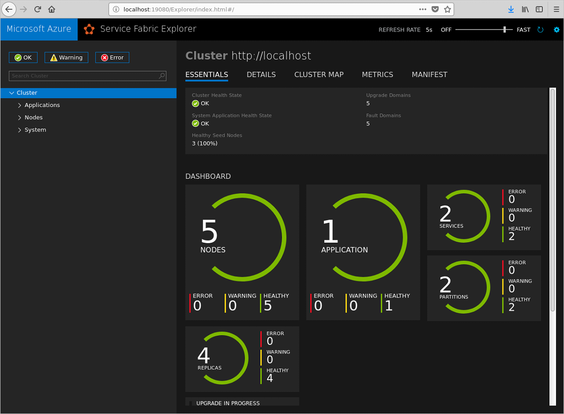Click the magnifier icon in Search Cluster

tap(161, 76)
